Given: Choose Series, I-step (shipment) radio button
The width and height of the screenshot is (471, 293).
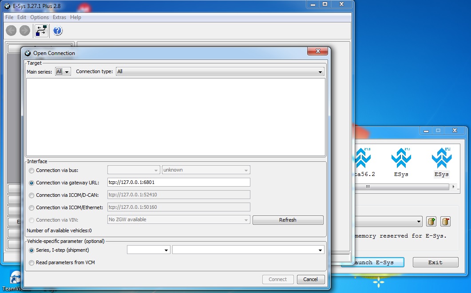Looking at the screenshot, I should pyautogui.click(x=32, y=250).
